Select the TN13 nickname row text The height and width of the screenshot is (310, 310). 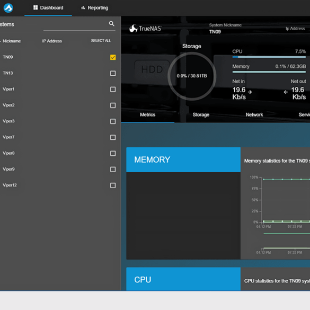click(8, 73)
